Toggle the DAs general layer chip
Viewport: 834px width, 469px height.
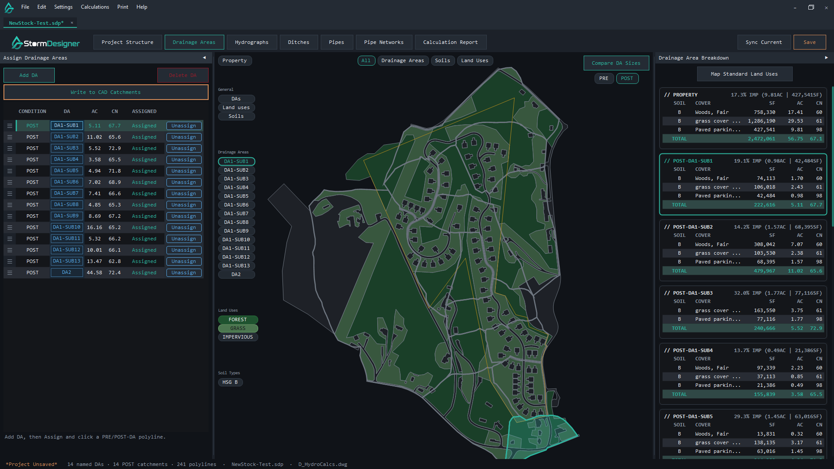236,99
